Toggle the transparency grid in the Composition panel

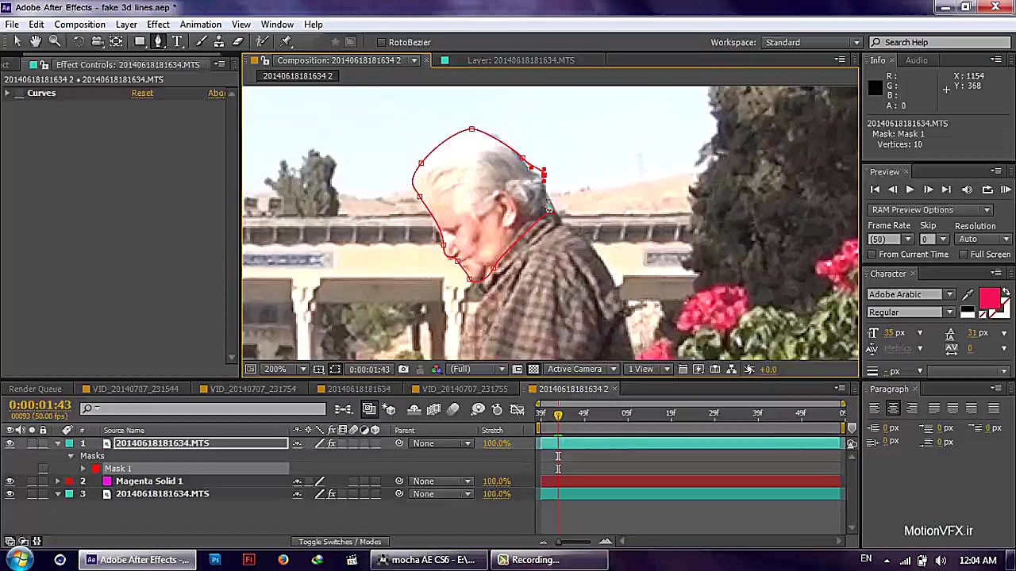click(534, 370)
